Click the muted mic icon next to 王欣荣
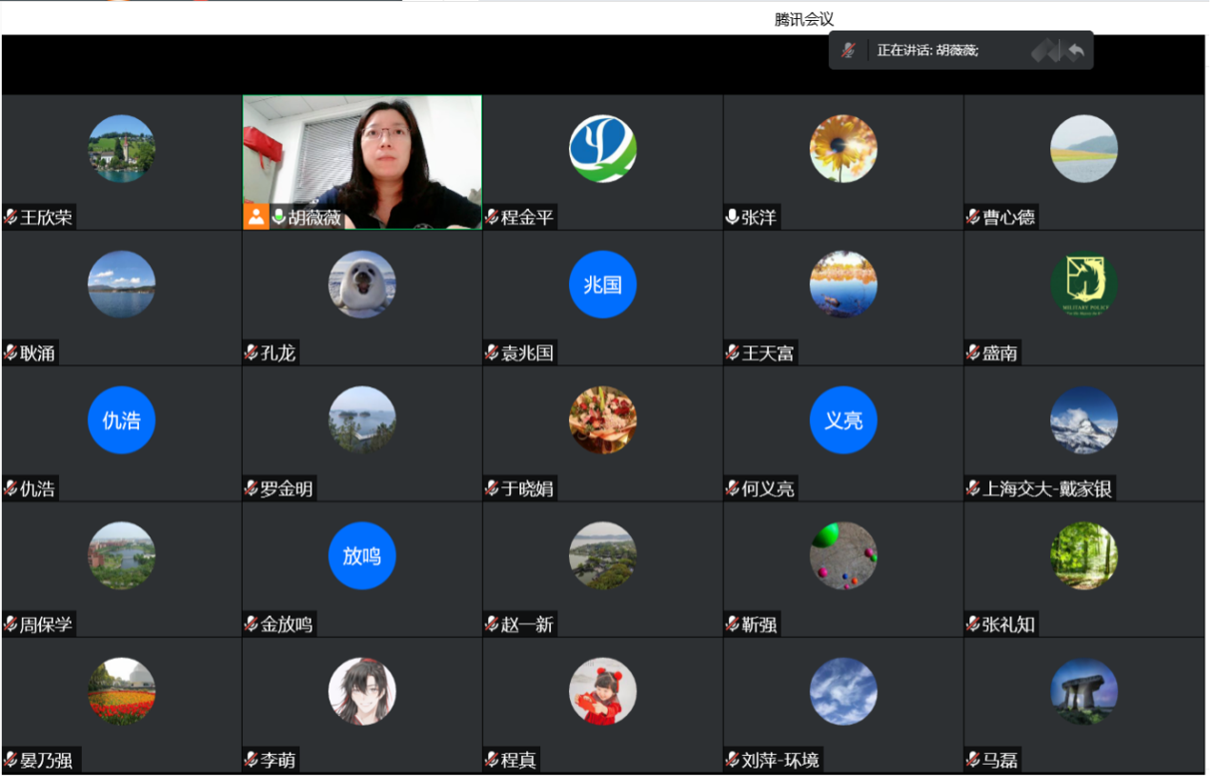This screenshot has width=1214, height=777. (10, 217)
